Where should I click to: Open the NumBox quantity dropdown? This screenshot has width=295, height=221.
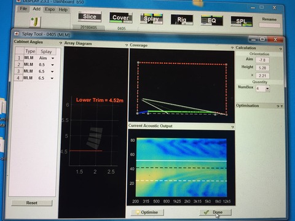click(267, 88)
